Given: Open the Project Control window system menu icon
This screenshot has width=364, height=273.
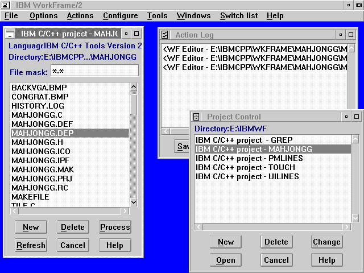Looking at the screenshot, I should 196,117.
